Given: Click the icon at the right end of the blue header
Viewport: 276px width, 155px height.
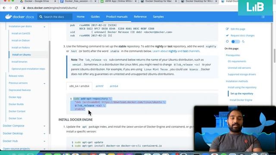Looking at the screenshot, I should [263, 17].
